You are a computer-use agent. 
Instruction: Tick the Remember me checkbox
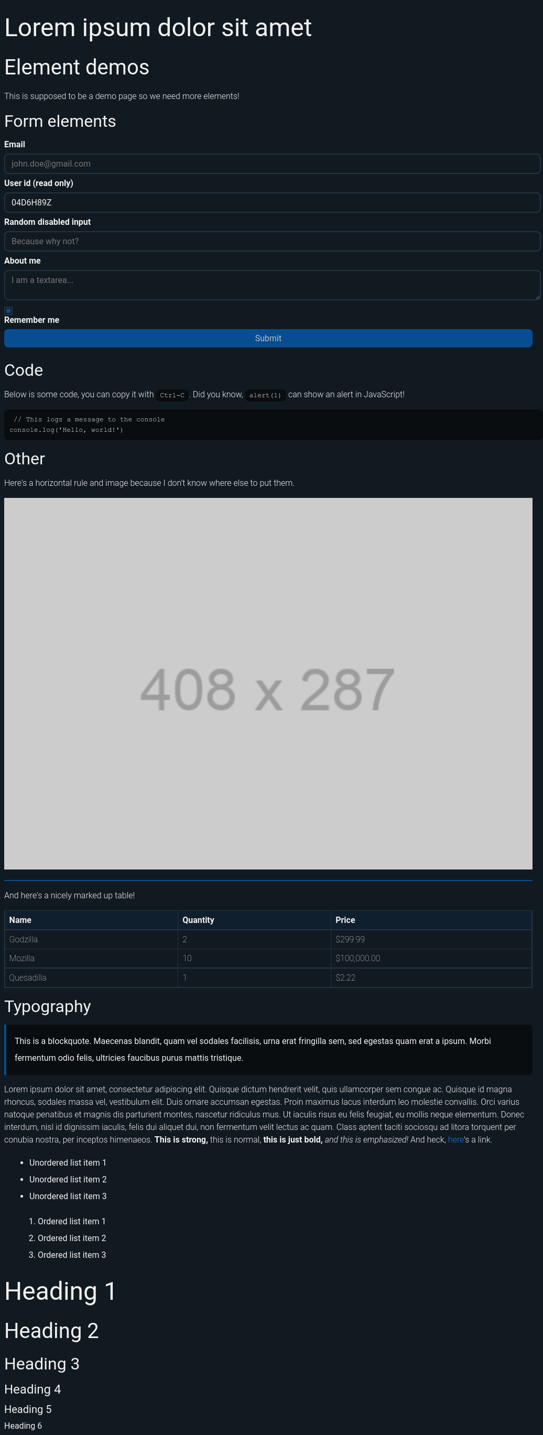8,310
